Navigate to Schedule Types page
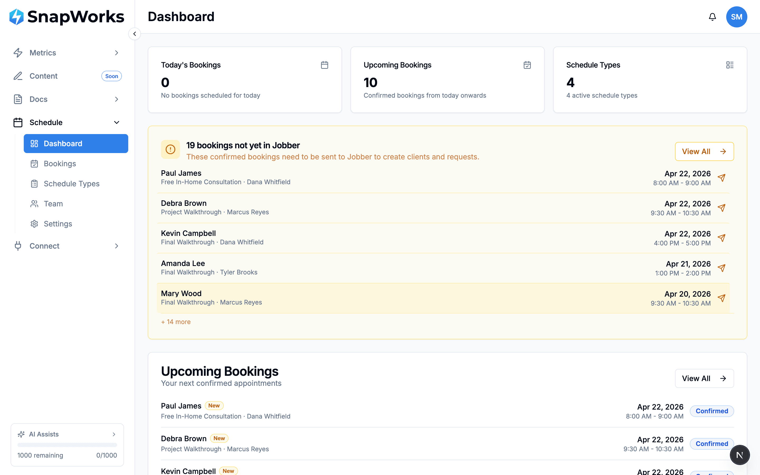The width and height of the screenshot is (760, 475). 71,183
